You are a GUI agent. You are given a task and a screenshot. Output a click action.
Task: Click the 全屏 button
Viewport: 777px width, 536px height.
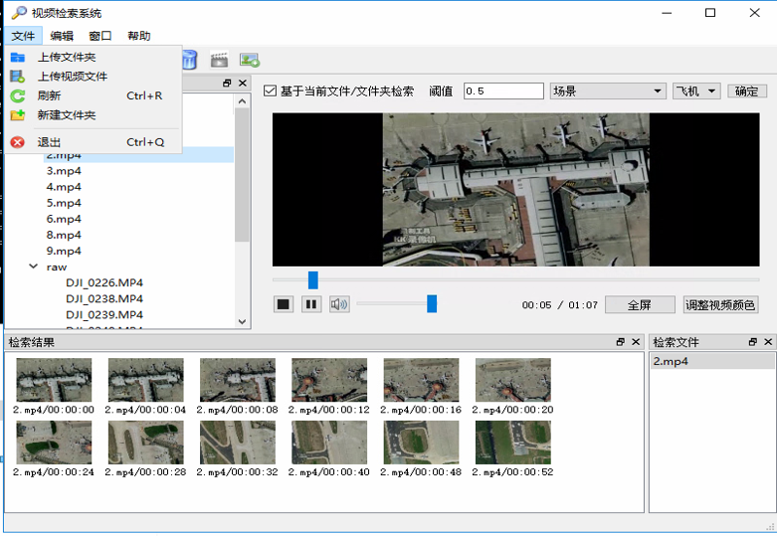coord(641,305)
